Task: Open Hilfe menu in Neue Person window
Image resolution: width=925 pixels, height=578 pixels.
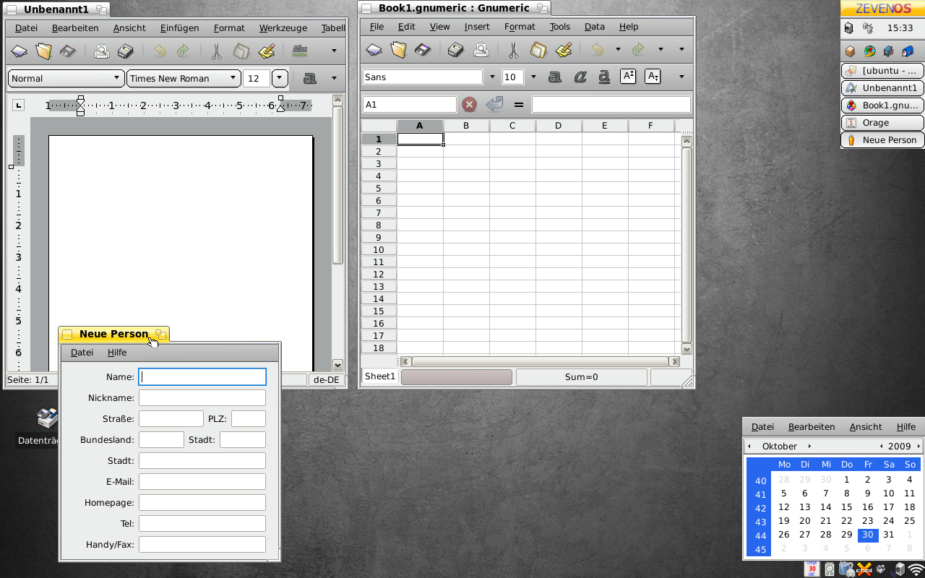Action: click(x=117, y=353)
